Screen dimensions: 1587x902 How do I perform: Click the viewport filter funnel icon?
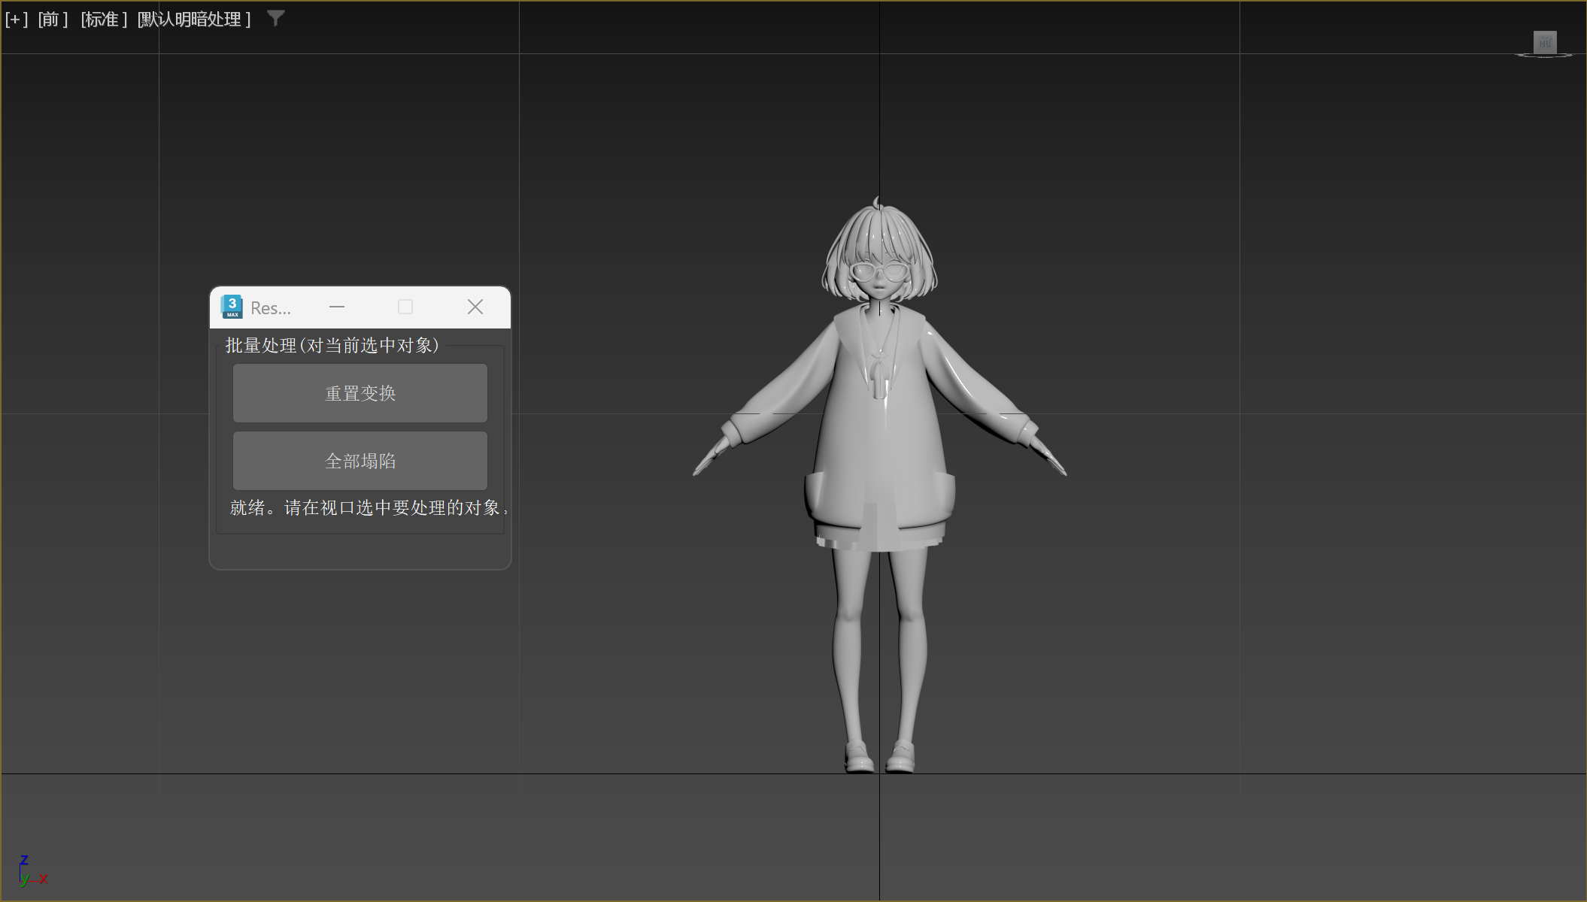coord(276,18)
